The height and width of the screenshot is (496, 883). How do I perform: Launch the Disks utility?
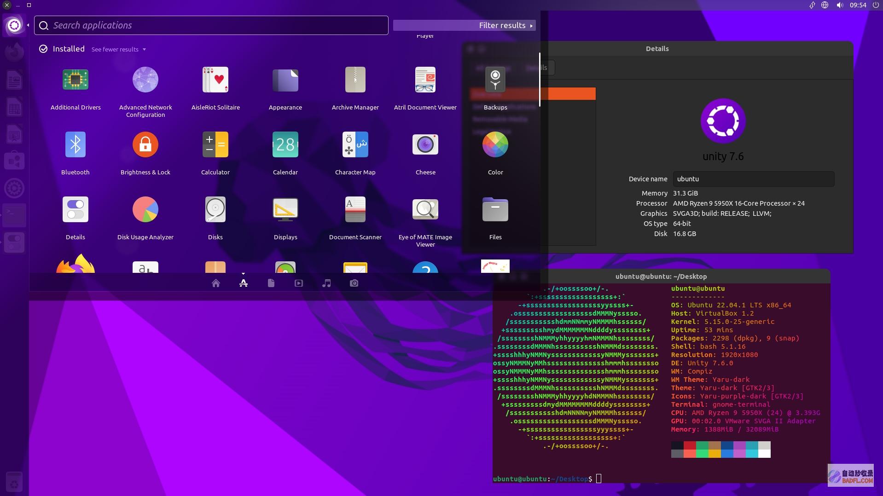tap(215, 219)
